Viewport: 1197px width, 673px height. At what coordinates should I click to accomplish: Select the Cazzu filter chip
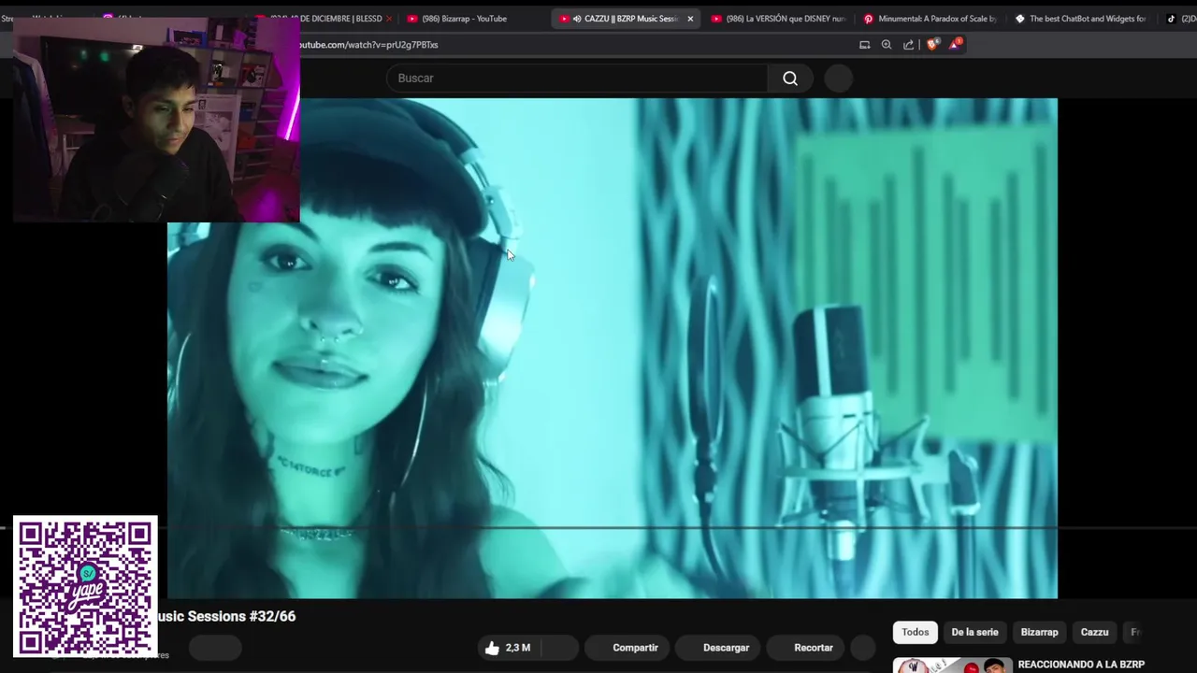pos(1094,633)
